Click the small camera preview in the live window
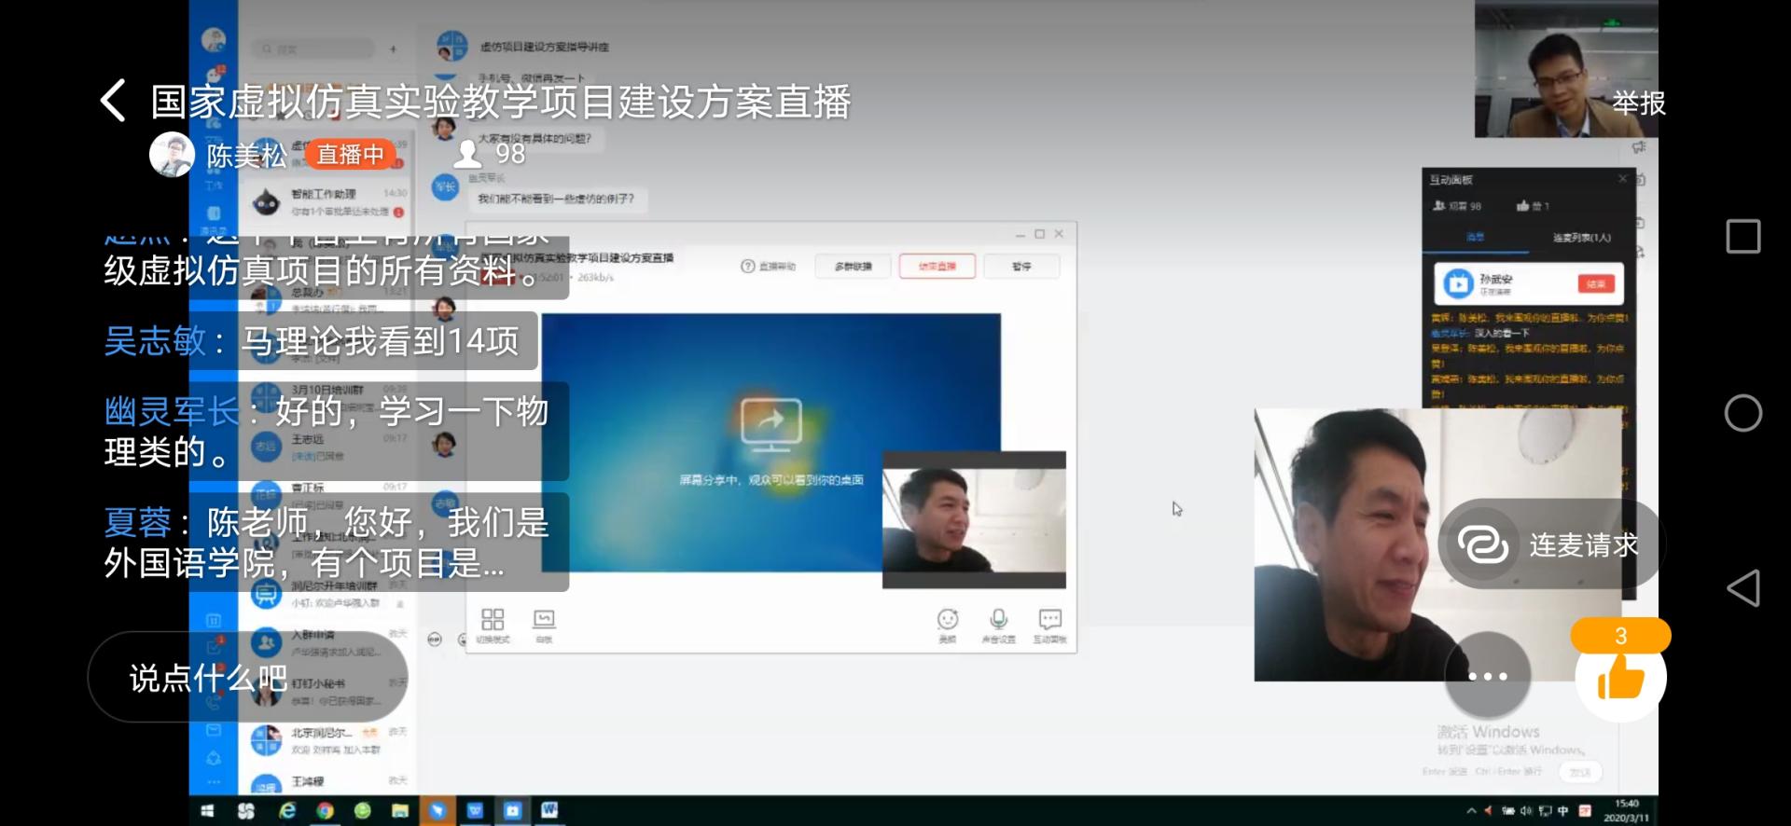Image resolution: width=1791 pixels, height=826 pixels. [x=974, y=519]
